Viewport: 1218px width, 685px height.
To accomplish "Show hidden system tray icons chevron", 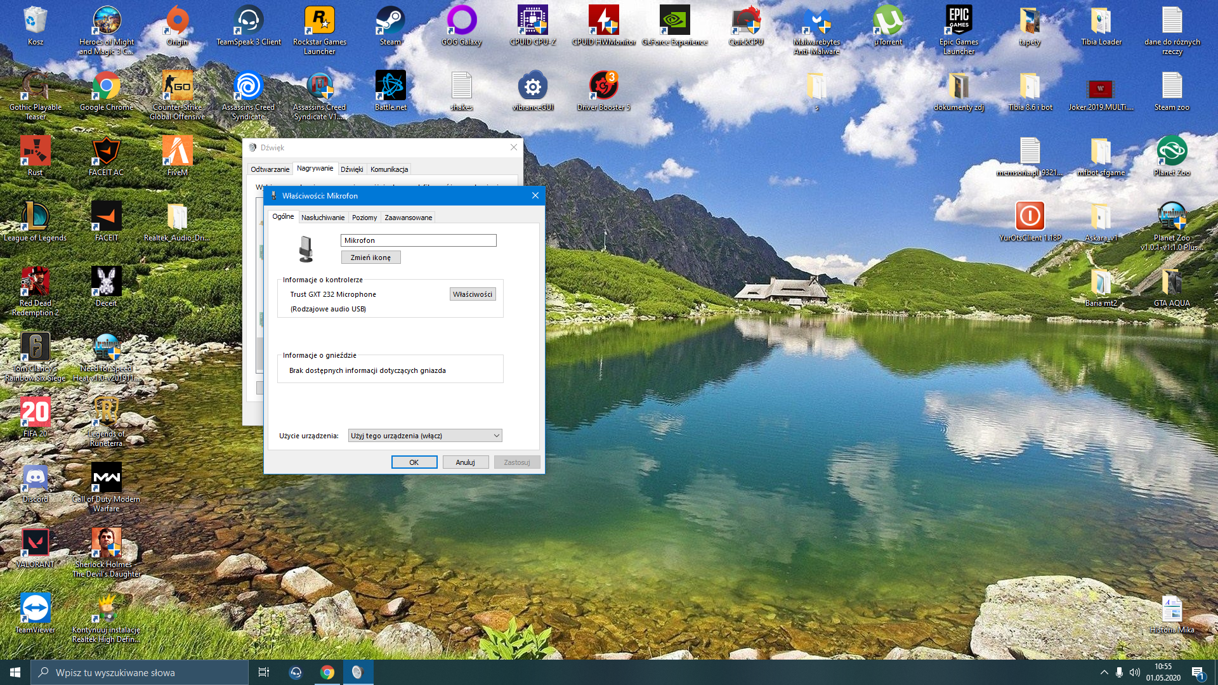I will click(1104, 672).
